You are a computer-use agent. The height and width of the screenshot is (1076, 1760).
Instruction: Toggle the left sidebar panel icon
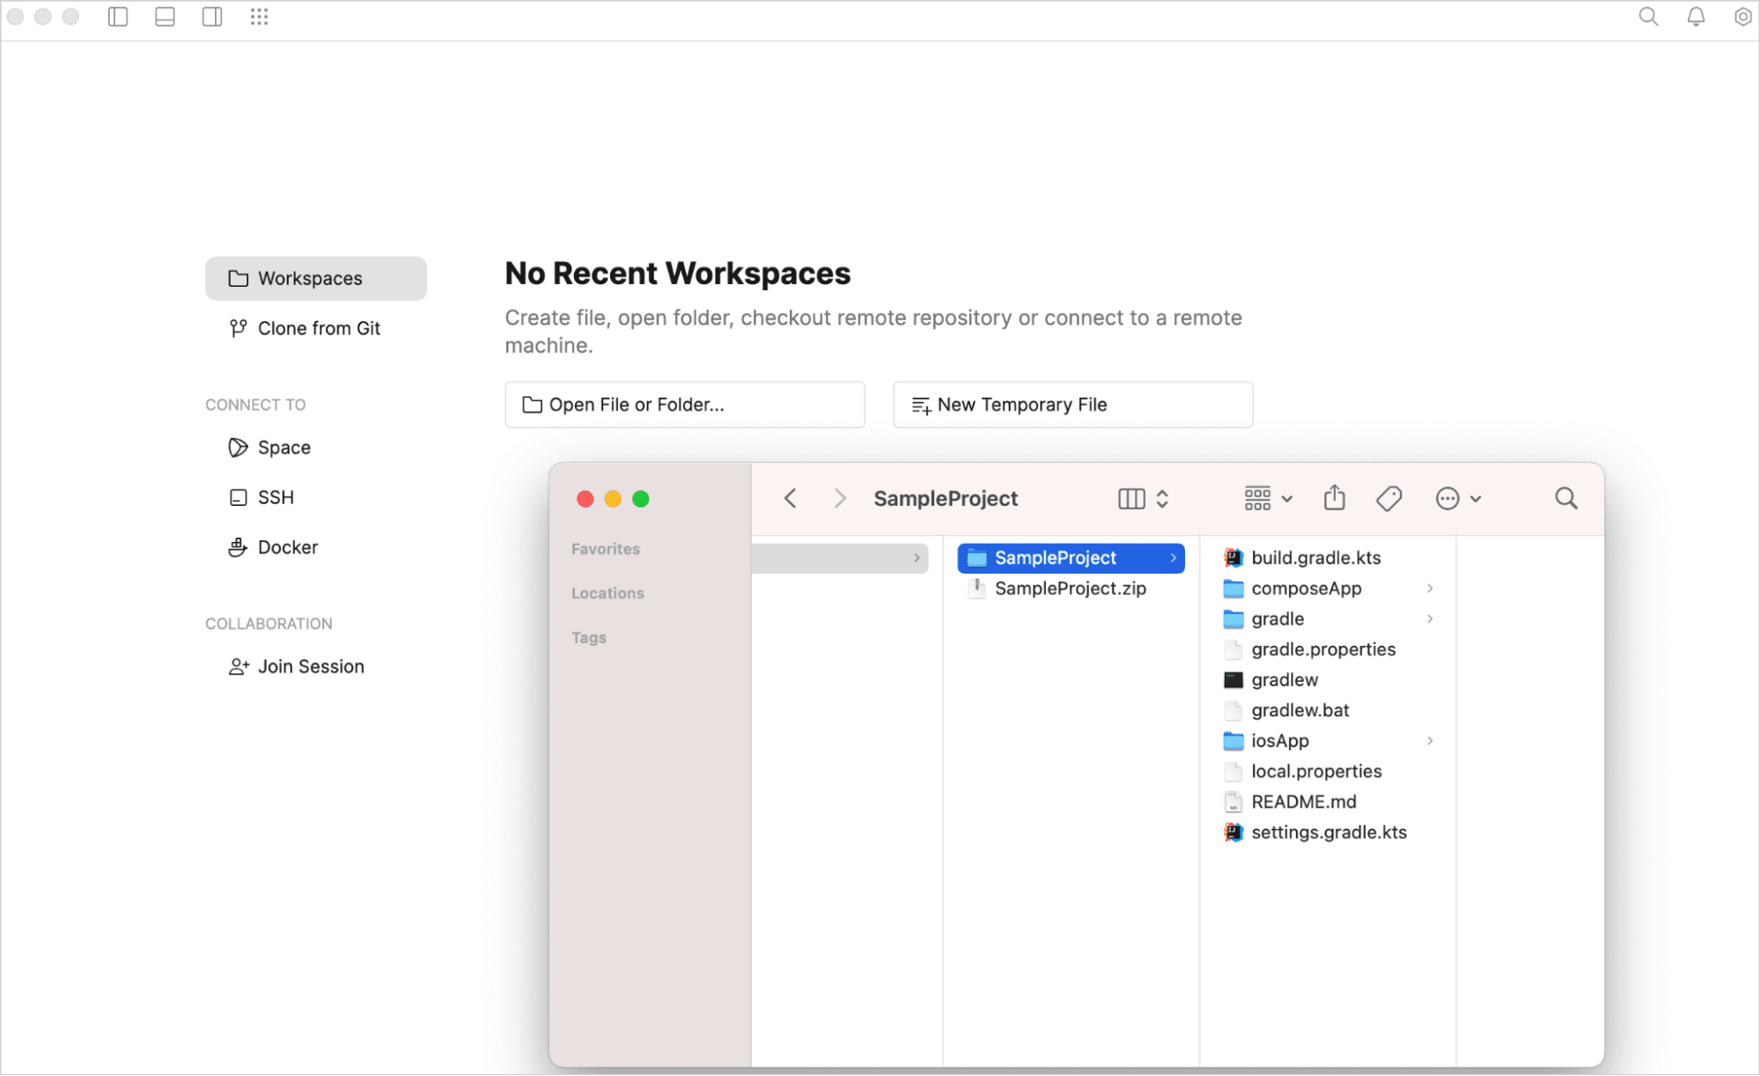118,17
